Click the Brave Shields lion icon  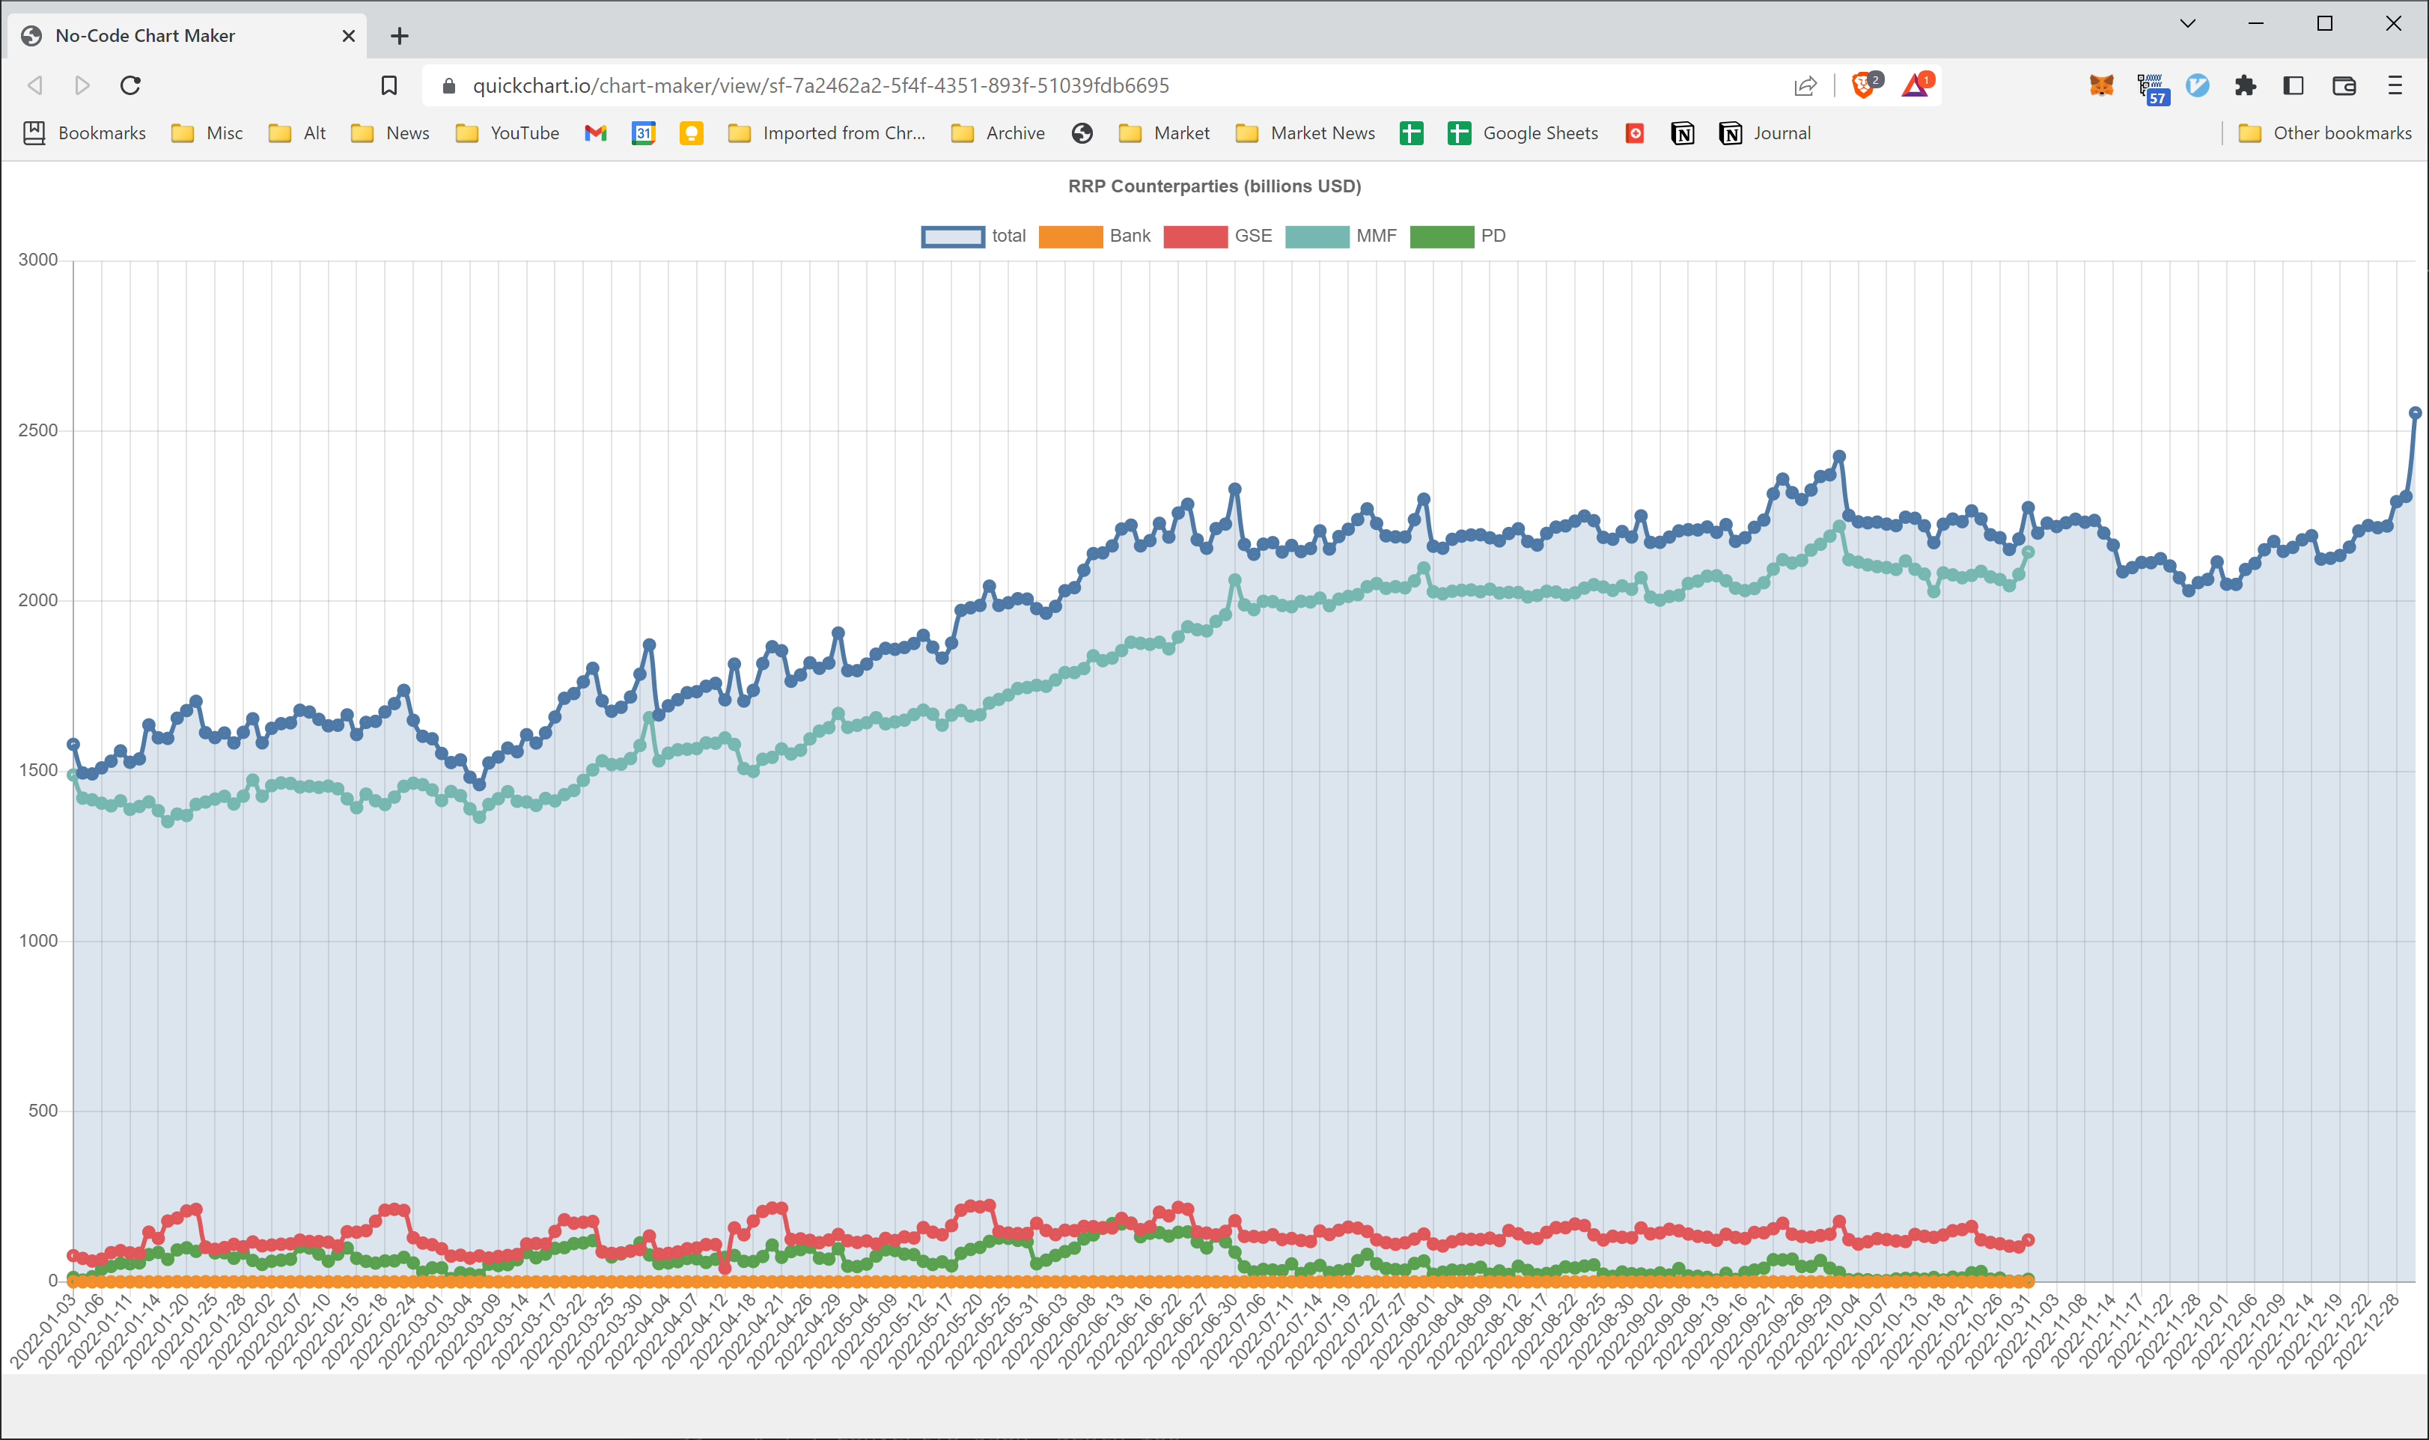[1862, 85]
